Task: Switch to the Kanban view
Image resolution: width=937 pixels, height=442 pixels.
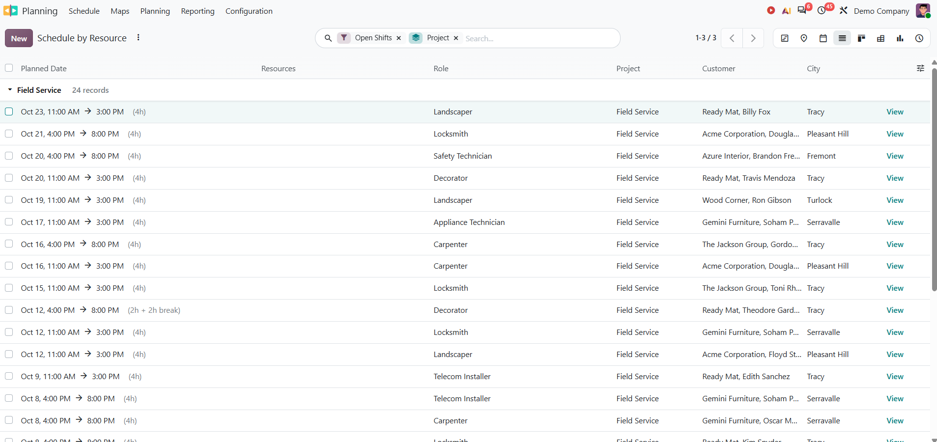Action: pos(861,38)
